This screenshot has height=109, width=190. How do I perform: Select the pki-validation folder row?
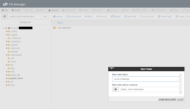pyautogui.click(x=121, y=28)
